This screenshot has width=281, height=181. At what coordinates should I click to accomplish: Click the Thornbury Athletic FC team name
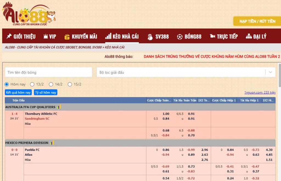coord(41,114)
